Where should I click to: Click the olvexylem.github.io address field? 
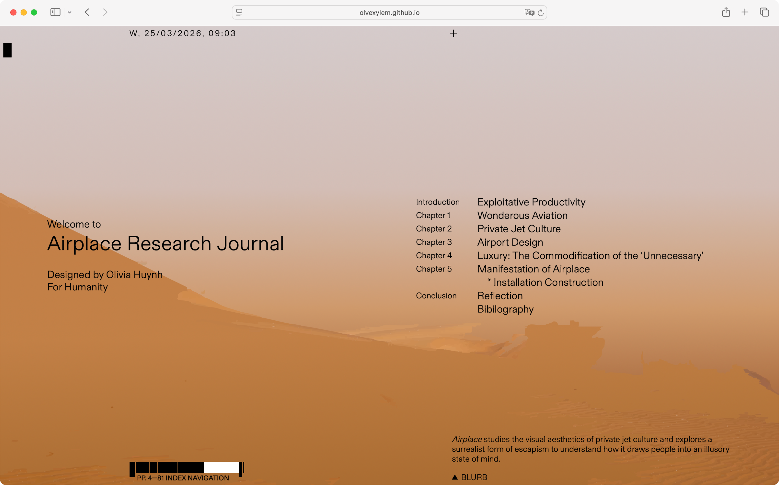(x=389, y=13)
